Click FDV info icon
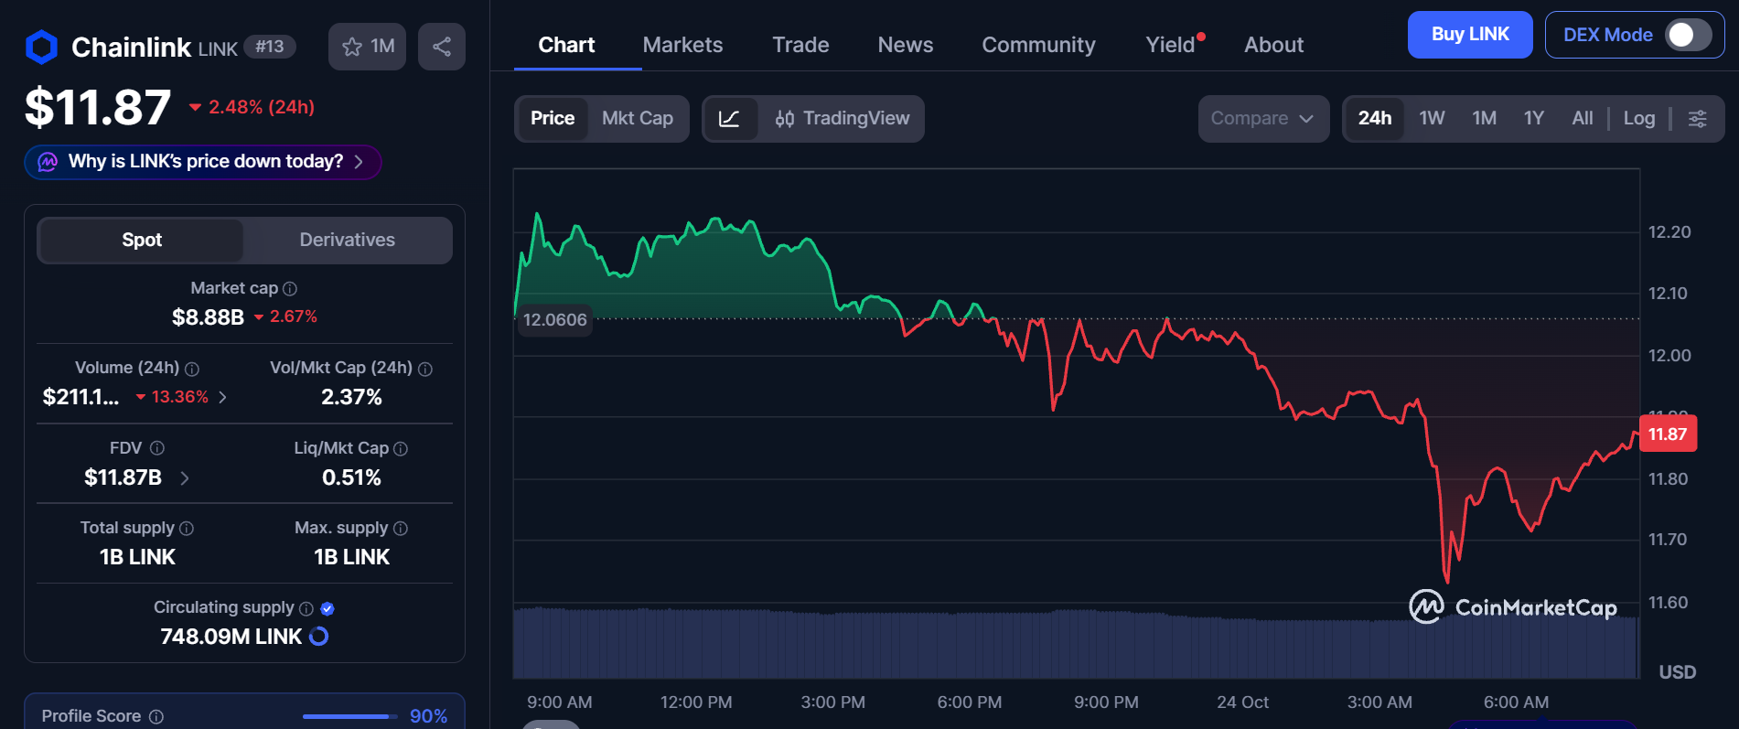Viewport: 1739px width, 729px height. pos(157,448)
